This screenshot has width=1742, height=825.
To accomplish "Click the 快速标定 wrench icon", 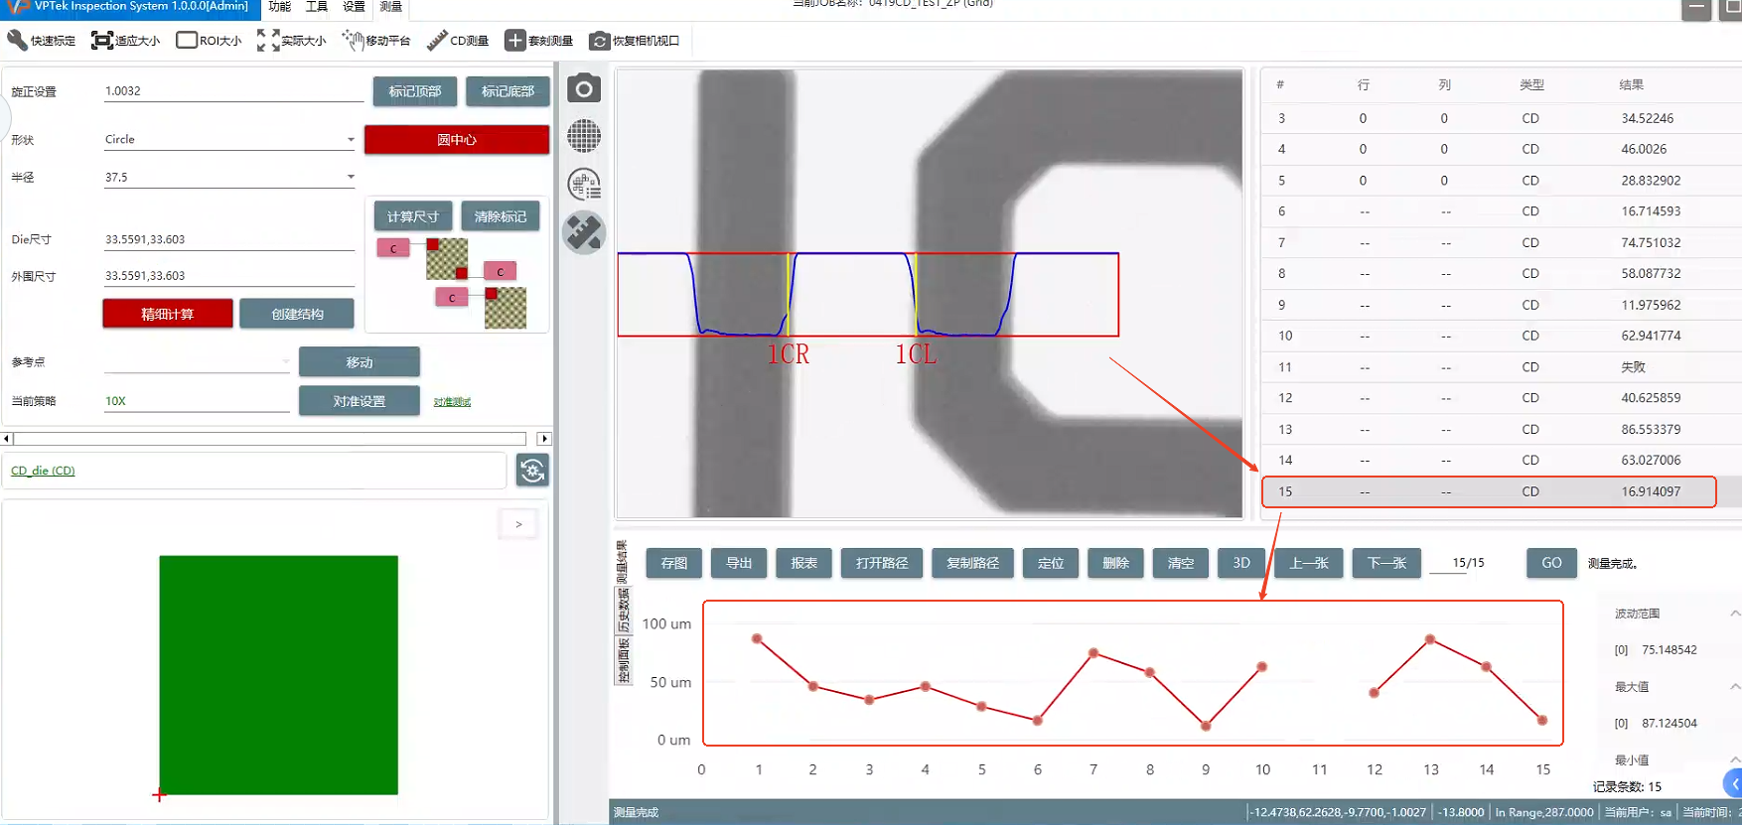I will [x=18, y=41].
